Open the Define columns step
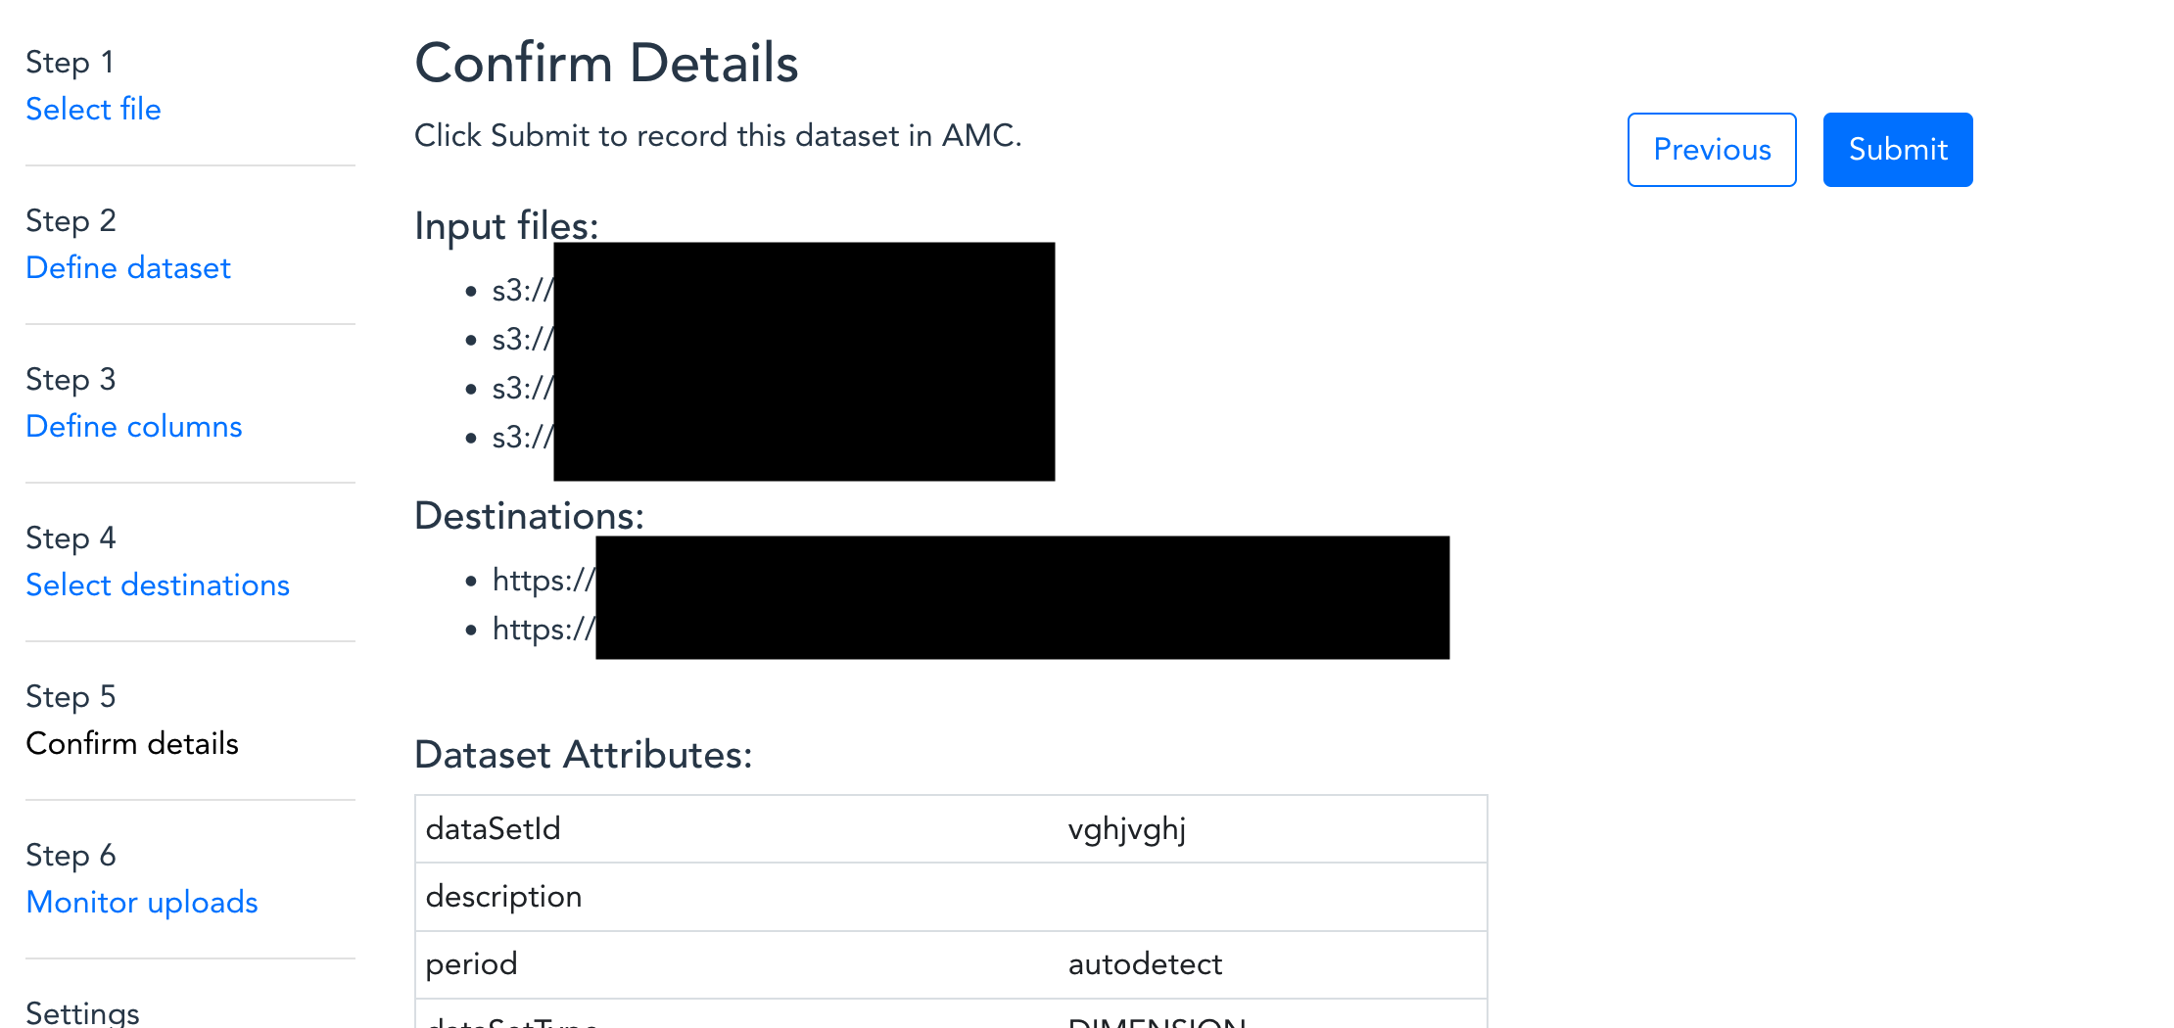The width and height of the screenshot is (2174, 1028). pos(134,426)
